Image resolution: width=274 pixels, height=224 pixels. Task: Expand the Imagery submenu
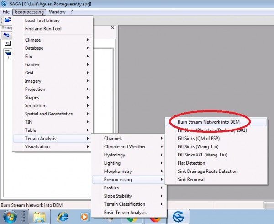[x=53, y=81]
